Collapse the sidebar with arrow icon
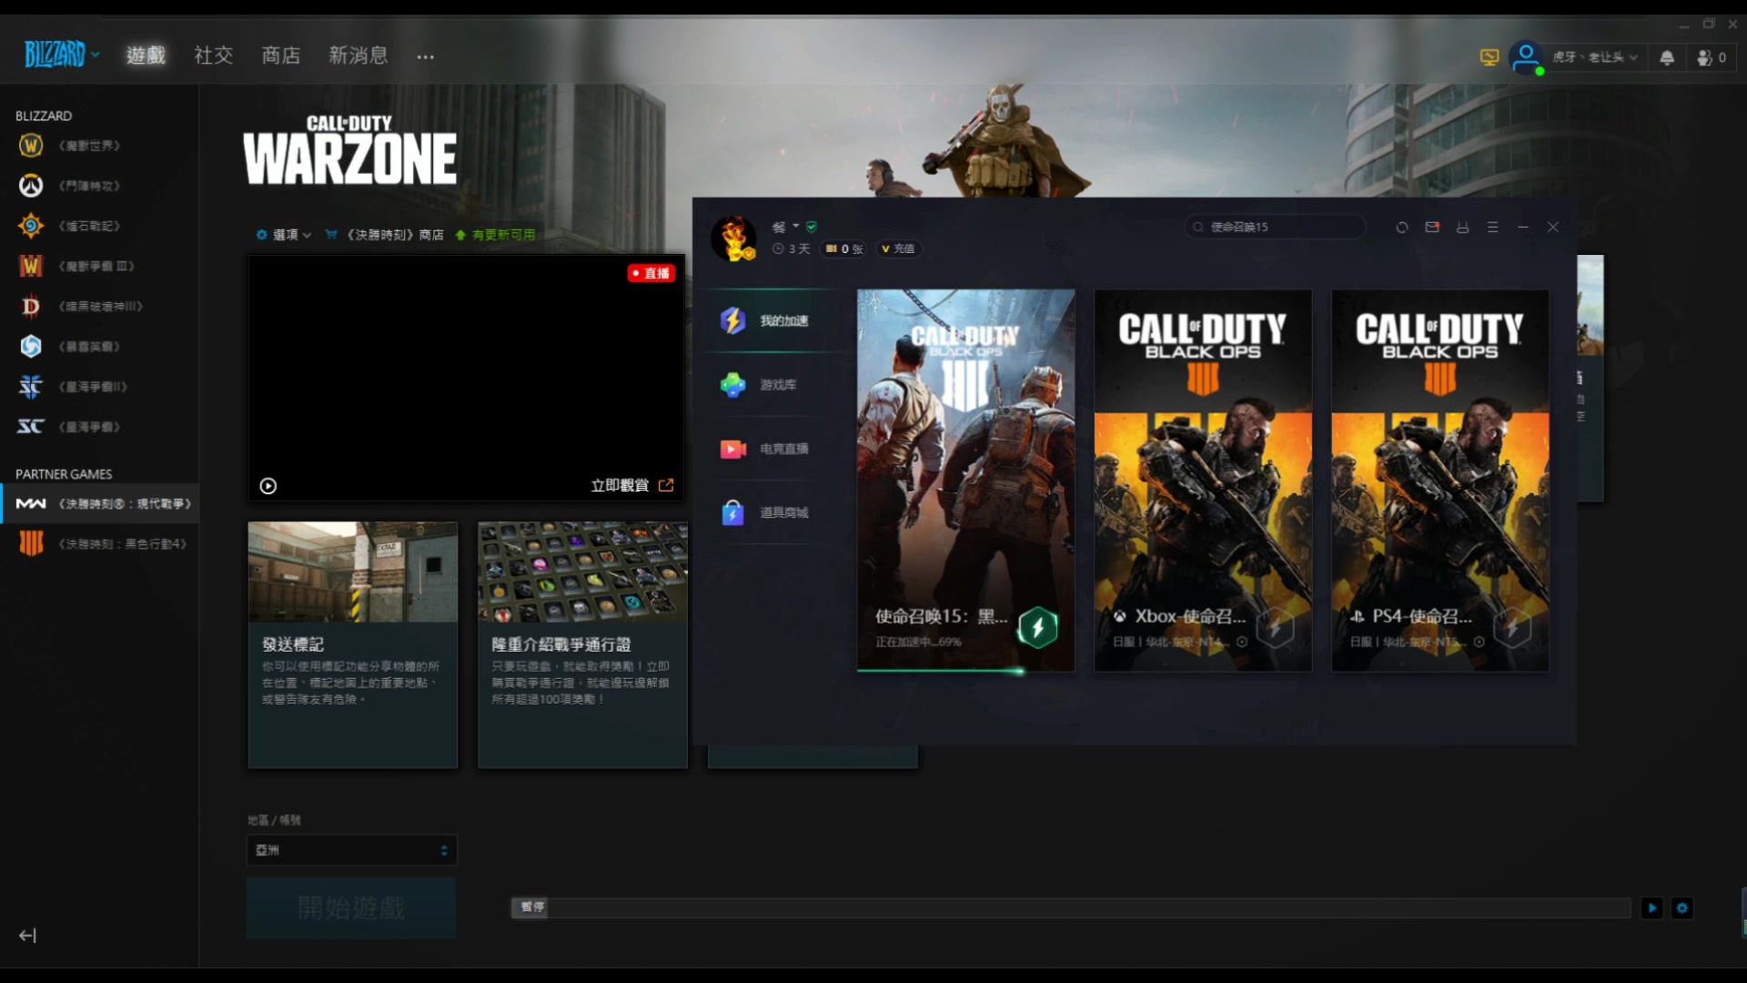 (27, 936)
